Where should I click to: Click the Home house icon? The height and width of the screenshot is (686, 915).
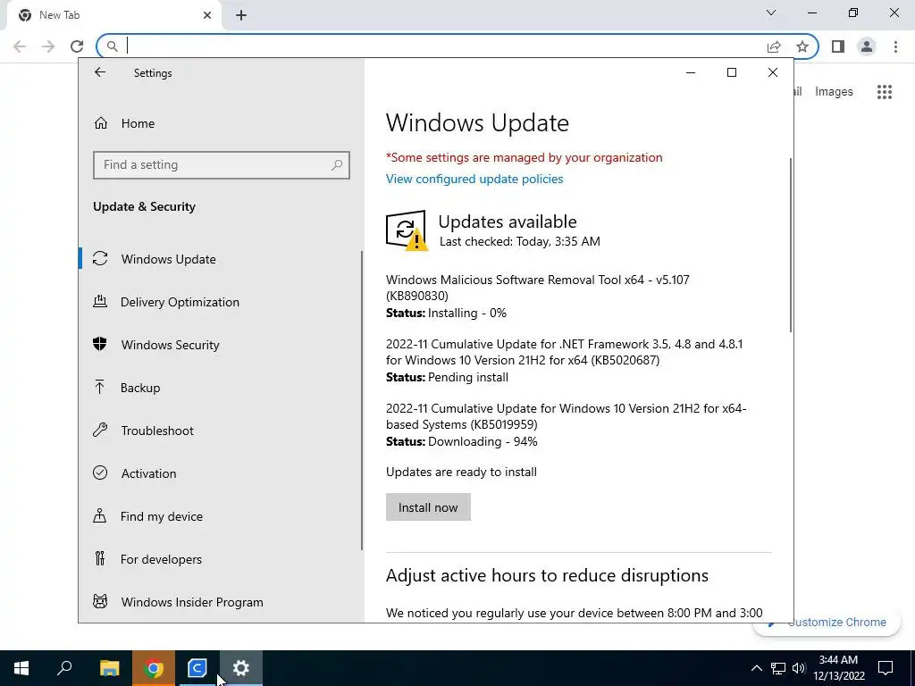coord(101,123)
